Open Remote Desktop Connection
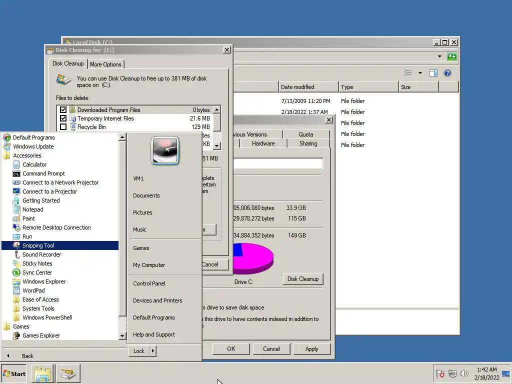The image size is (512, 384). [60, 227]
